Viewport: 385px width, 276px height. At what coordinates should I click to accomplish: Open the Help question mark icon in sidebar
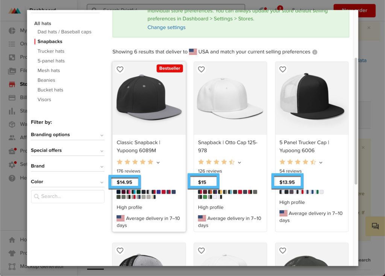12,178
